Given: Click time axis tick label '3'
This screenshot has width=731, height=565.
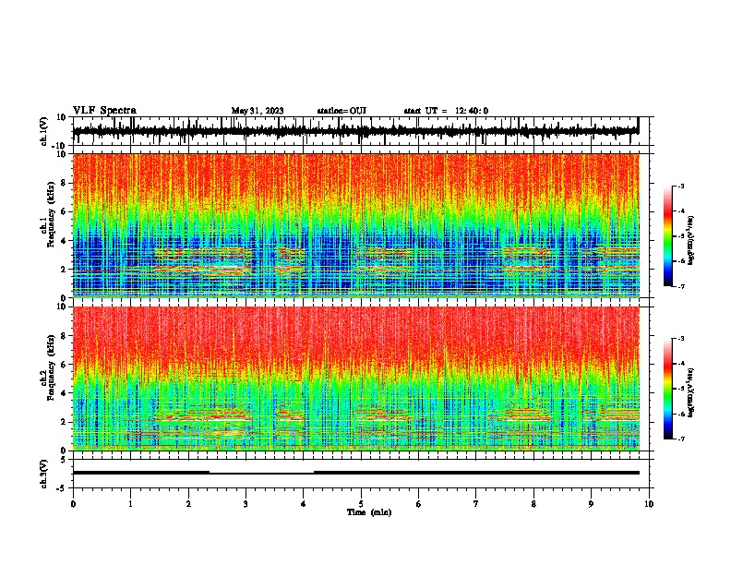Looking at the screenshot, I should [246, 504].
